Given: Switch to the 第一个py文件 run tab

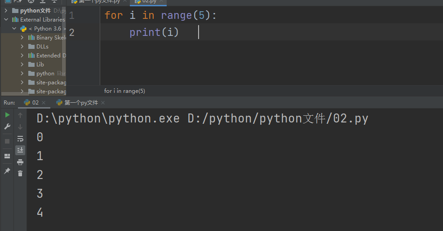Looking at the screenshot, I should click(x=81, y=103).
